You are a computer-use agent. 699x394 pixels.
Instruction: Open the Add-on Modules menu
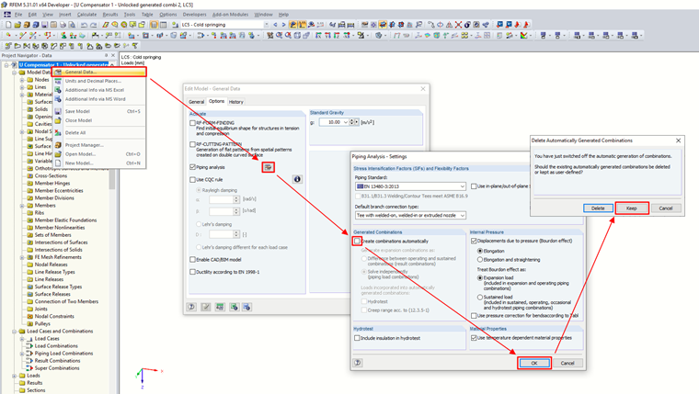tap(231, 15)
